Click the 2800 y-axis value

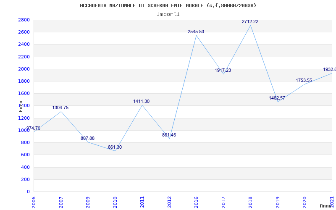click(x=24, y=20)
